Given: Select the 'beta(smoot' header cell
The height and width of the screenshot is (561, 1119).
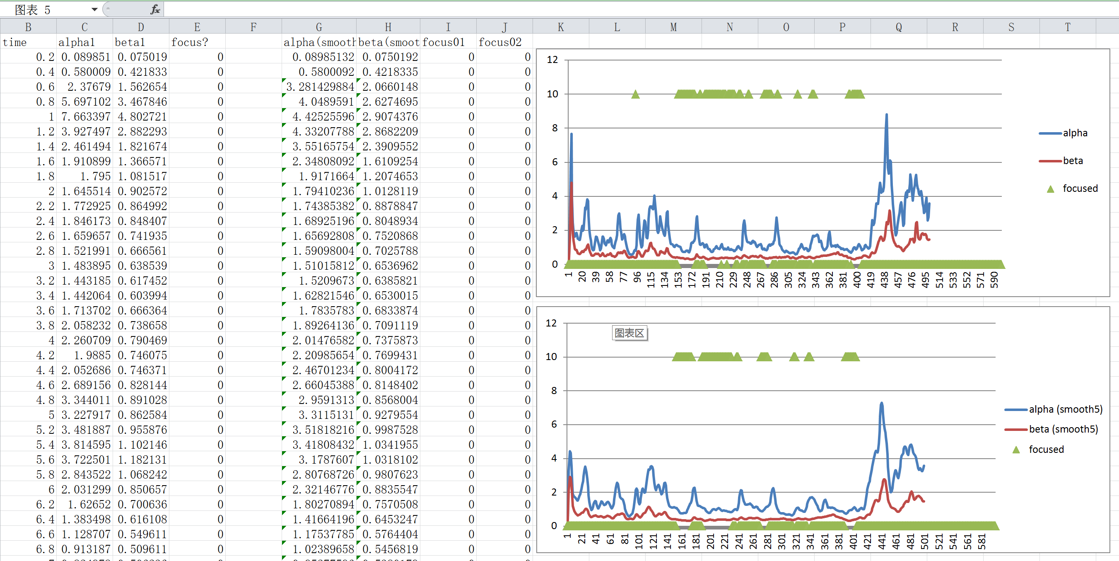Looking at the screenshot, I should 388,42.
